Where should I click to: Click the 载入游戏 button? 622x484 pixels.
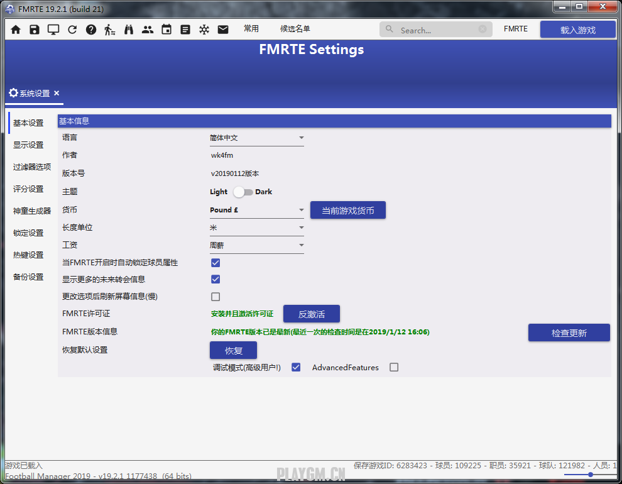[x=577, y=30]
